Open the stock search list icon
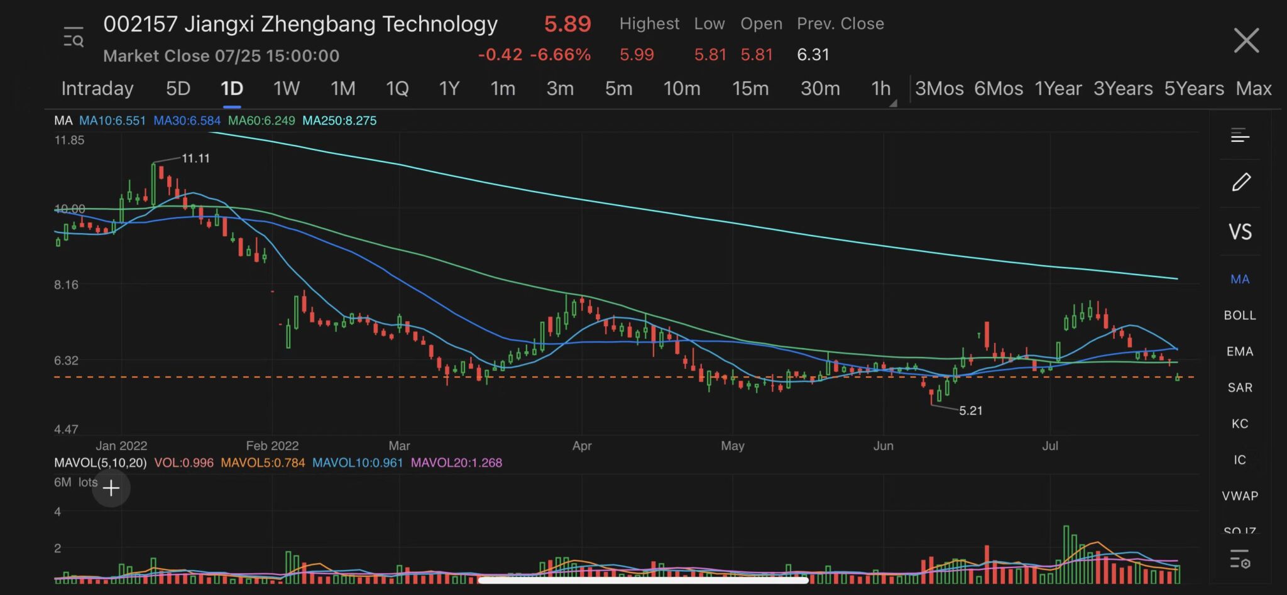Screen dimensions: 1287x595 pos(74,38)
